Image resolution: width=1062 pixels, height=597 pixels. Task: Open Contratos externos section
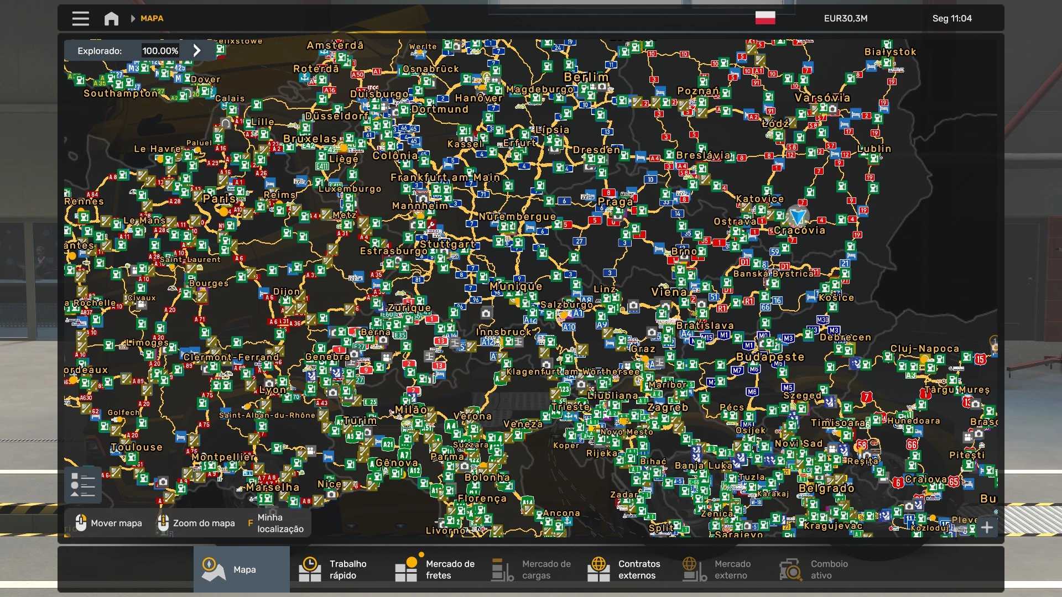[x=623, y=569]
